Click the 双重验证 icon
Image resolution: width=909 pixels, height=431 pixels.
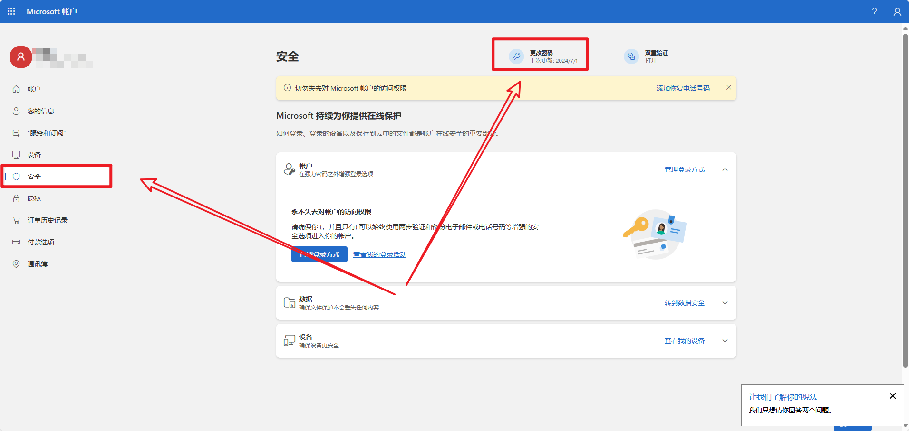coord(631,56)
